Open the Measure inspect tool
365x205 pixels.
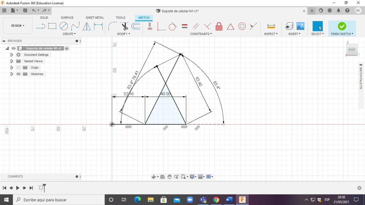click(271, 26)
